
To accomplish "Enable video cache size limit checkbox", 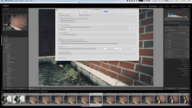I will (x=59, y=35).
